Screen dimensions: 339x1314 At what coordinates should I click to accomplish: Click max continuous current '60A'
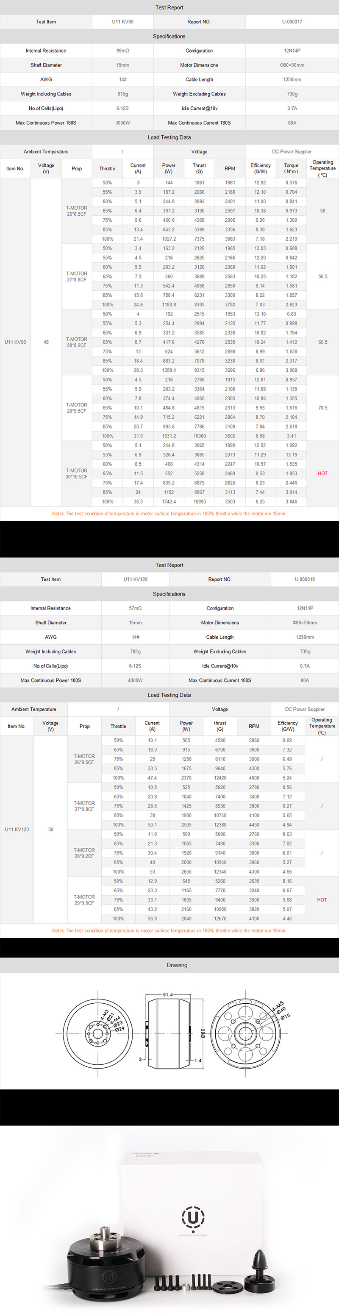click(292, 123)
